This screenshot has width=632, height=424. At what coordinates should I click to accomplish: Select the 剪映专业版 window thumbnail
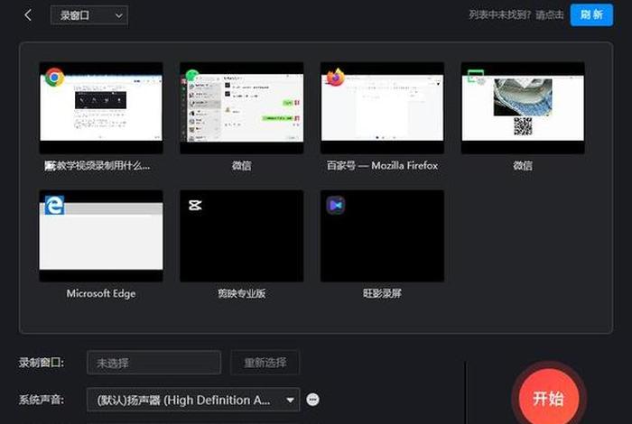(x=242, y=235)
